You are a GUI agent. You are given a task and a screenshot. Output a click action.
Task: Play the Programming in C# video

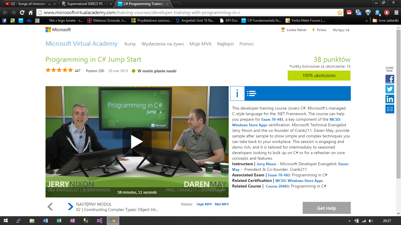(137, 142)
